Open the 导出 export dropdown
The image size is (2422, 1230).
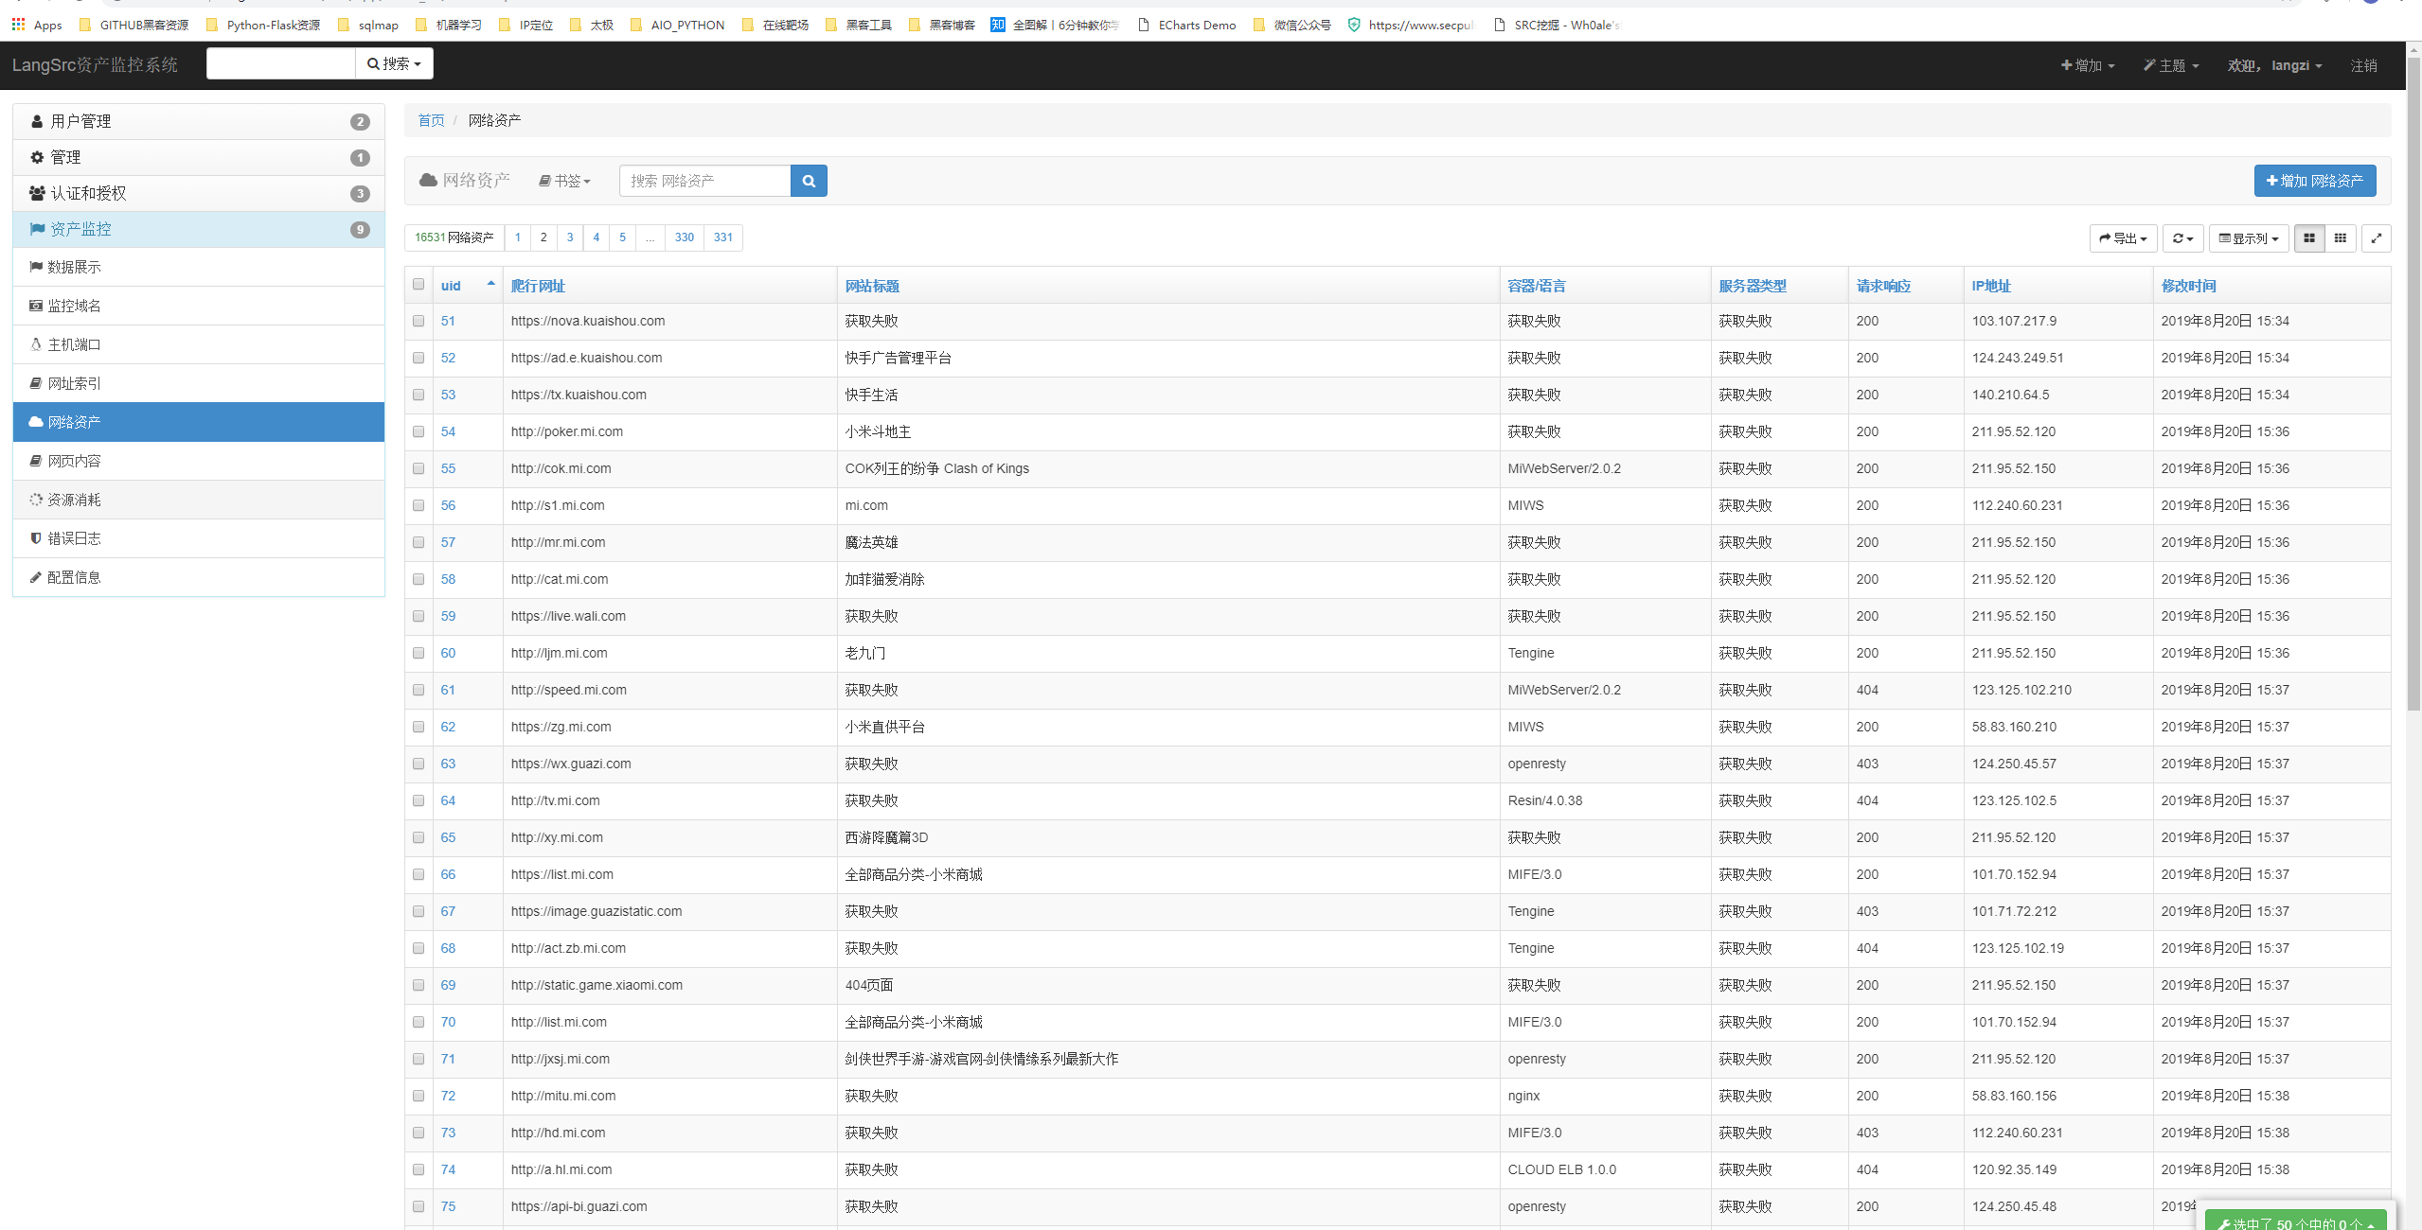click(2123, 238)
